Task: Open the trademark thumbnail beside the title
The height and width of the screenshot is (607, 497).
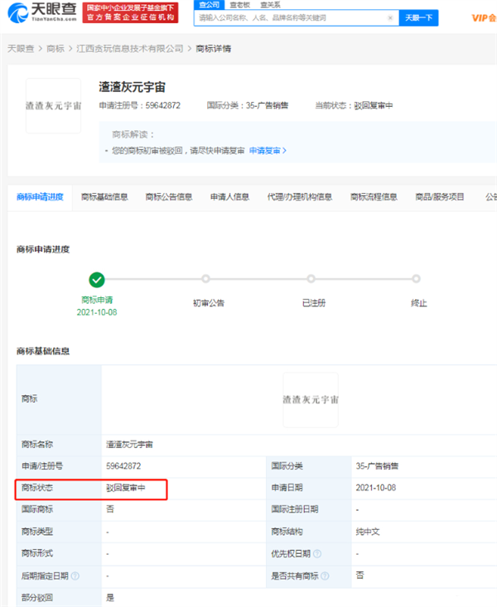Action: [x=53, y=106]
